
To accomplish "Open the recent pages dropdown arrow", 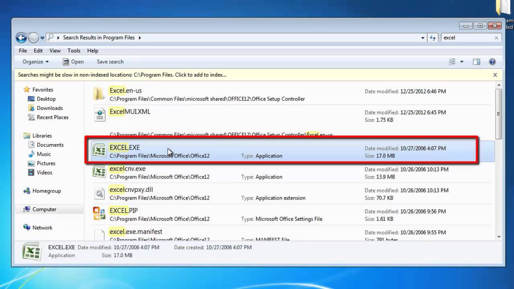I will click(x=43, y=38).
